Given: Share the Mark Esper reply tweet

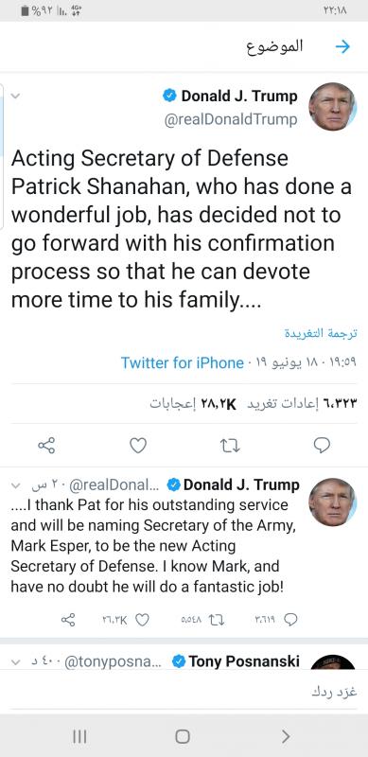Looking at the screenshot, I should point(68,620).
